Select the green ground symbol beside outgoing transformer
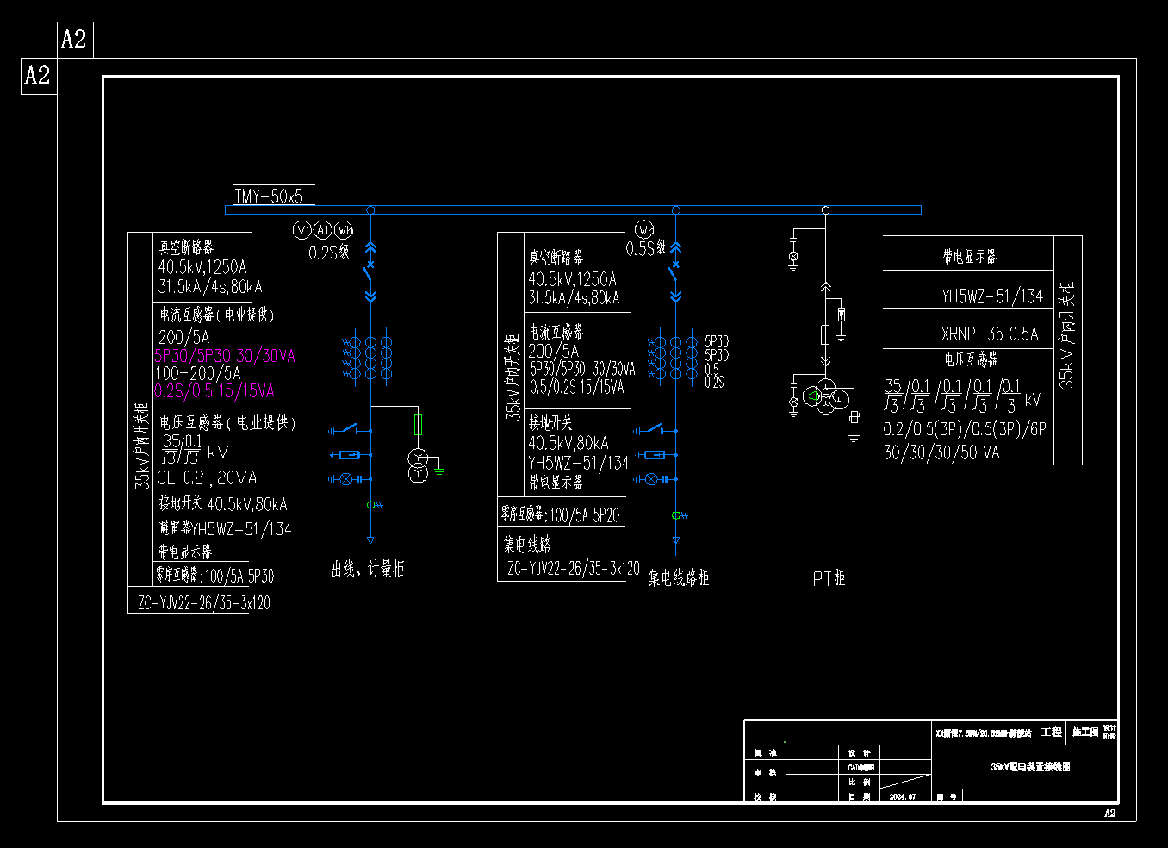 point(439,471)
